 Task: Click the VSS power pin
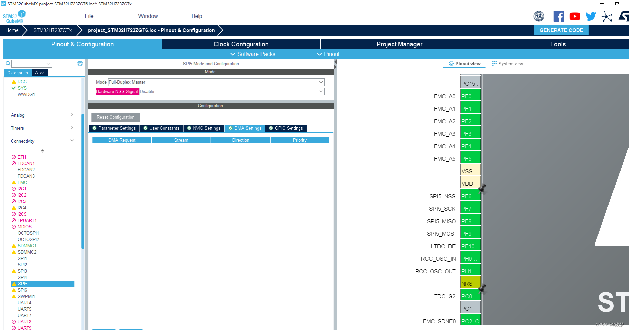pyautogui.click(x=470, y=170)
